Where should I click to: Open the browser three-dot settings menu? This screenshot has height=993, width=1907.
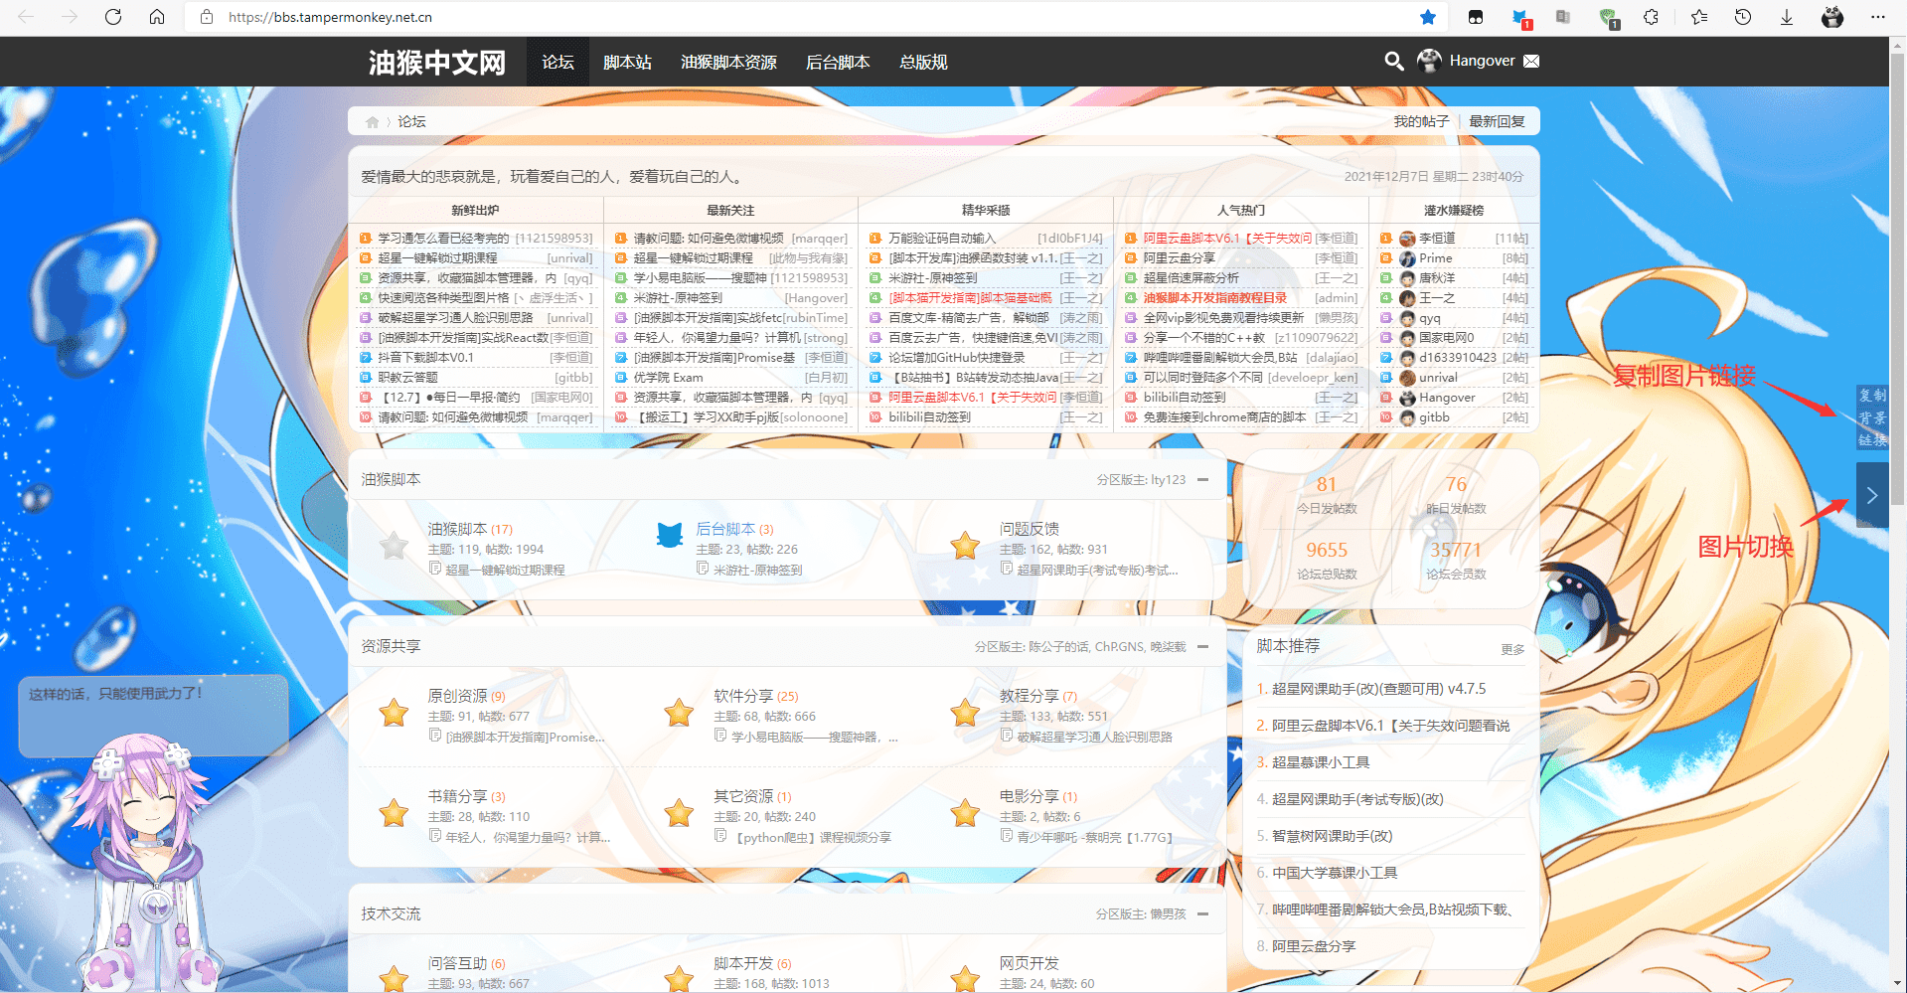click(1877, 17)
